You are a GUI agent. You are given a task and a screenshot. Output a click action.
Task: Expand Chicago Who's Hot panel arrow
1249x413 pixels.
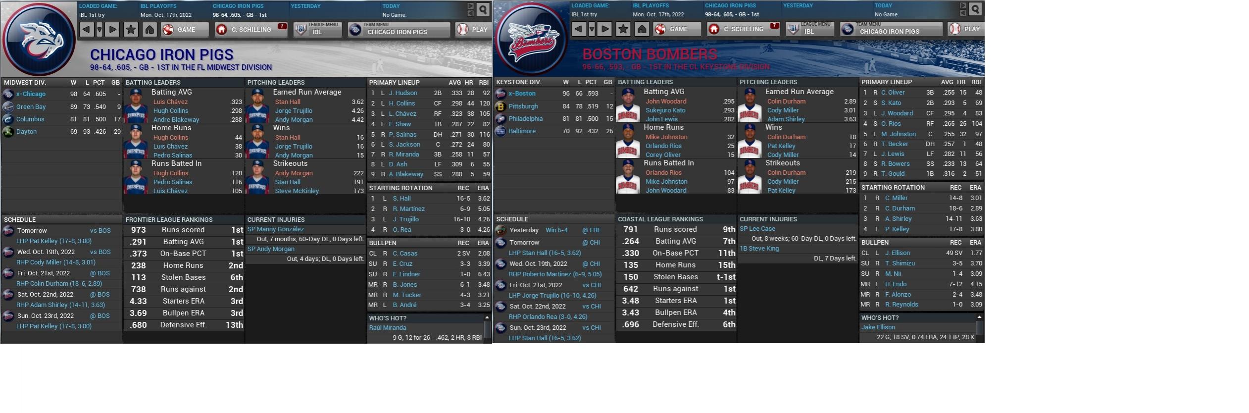click(487, 317)
